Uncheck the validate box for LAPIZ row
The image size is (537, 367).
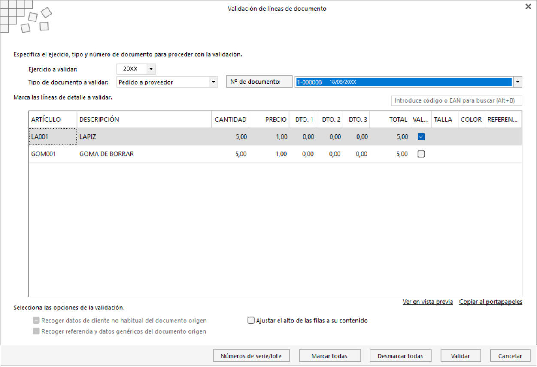click(x=421, y=137)
